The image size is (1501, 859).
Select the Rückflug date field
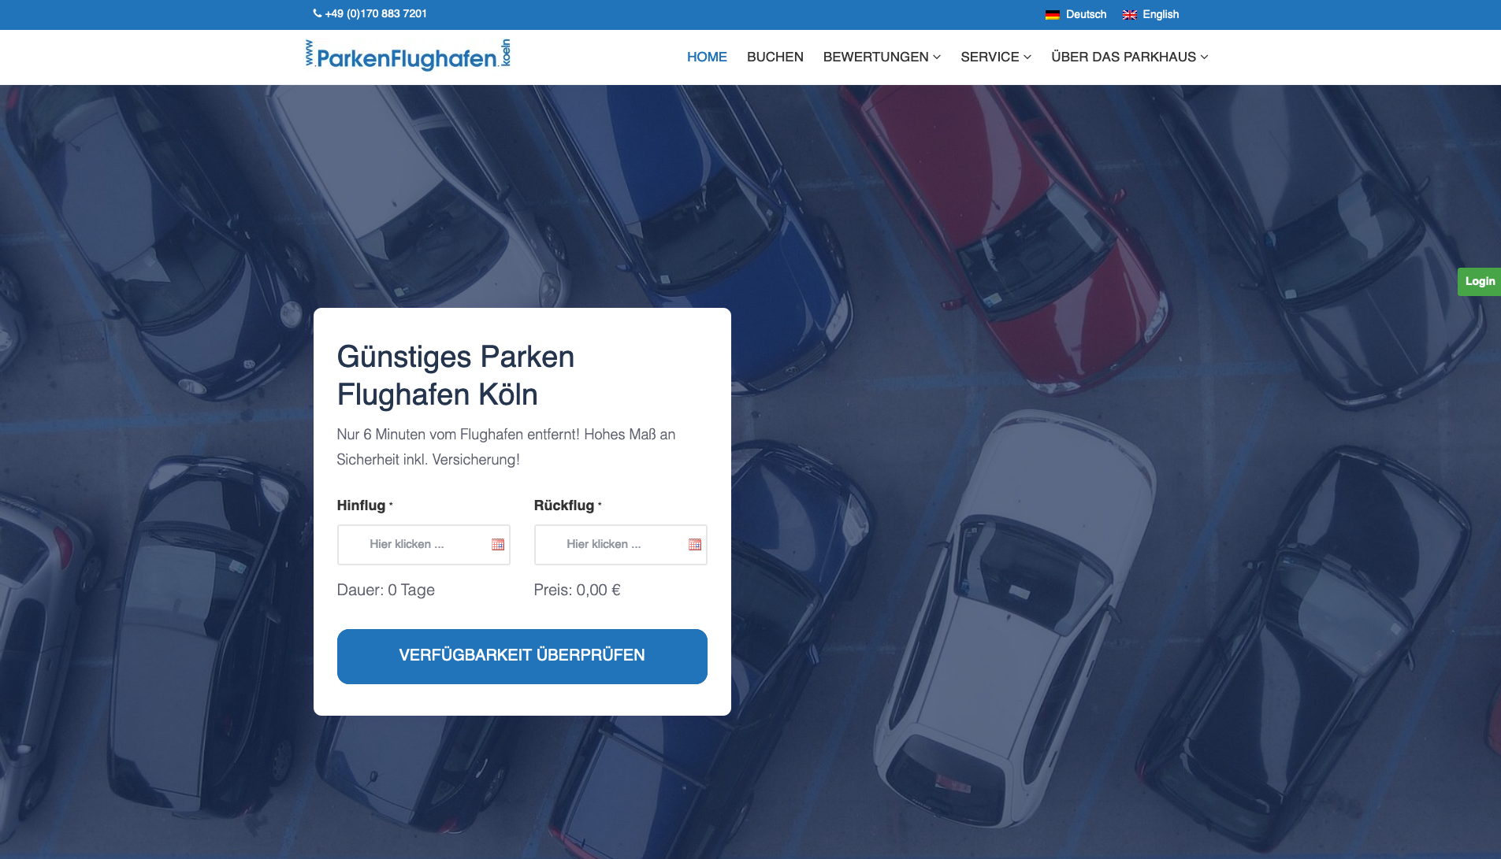coord(621,544)
